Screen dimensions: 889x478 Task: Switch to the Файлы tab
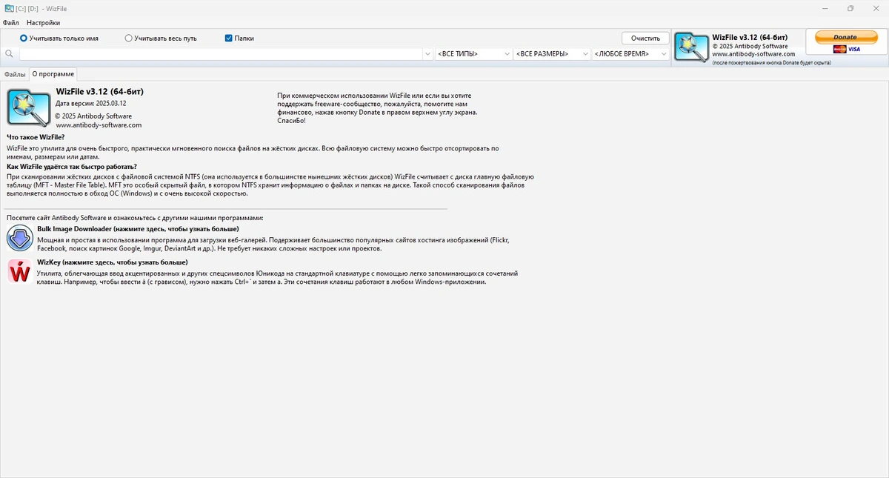[15, 74]
